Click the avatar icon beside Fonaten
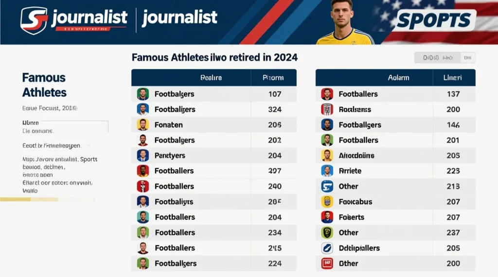This screenshot has width=498, height=277. (x=142, y=125)
